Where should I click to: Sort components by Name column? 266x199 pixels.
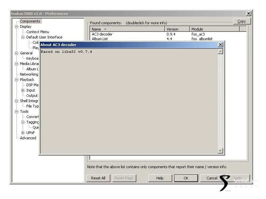127,29
